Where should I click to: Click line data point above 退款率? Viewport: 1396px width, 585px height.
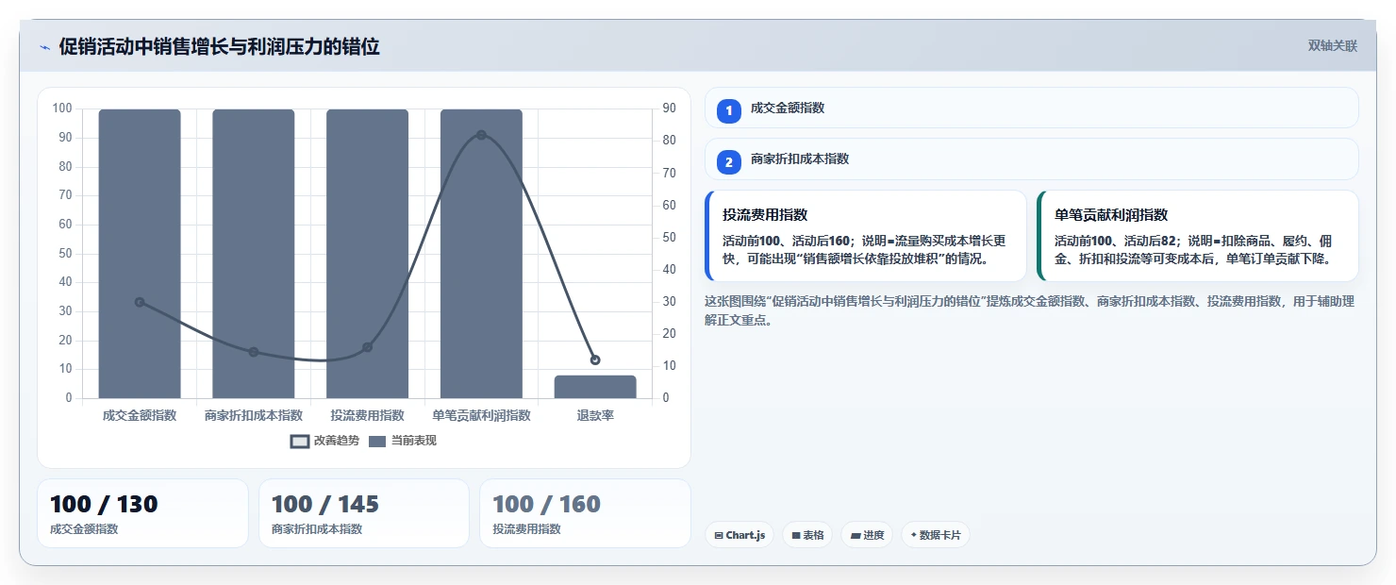coord(595,359)
